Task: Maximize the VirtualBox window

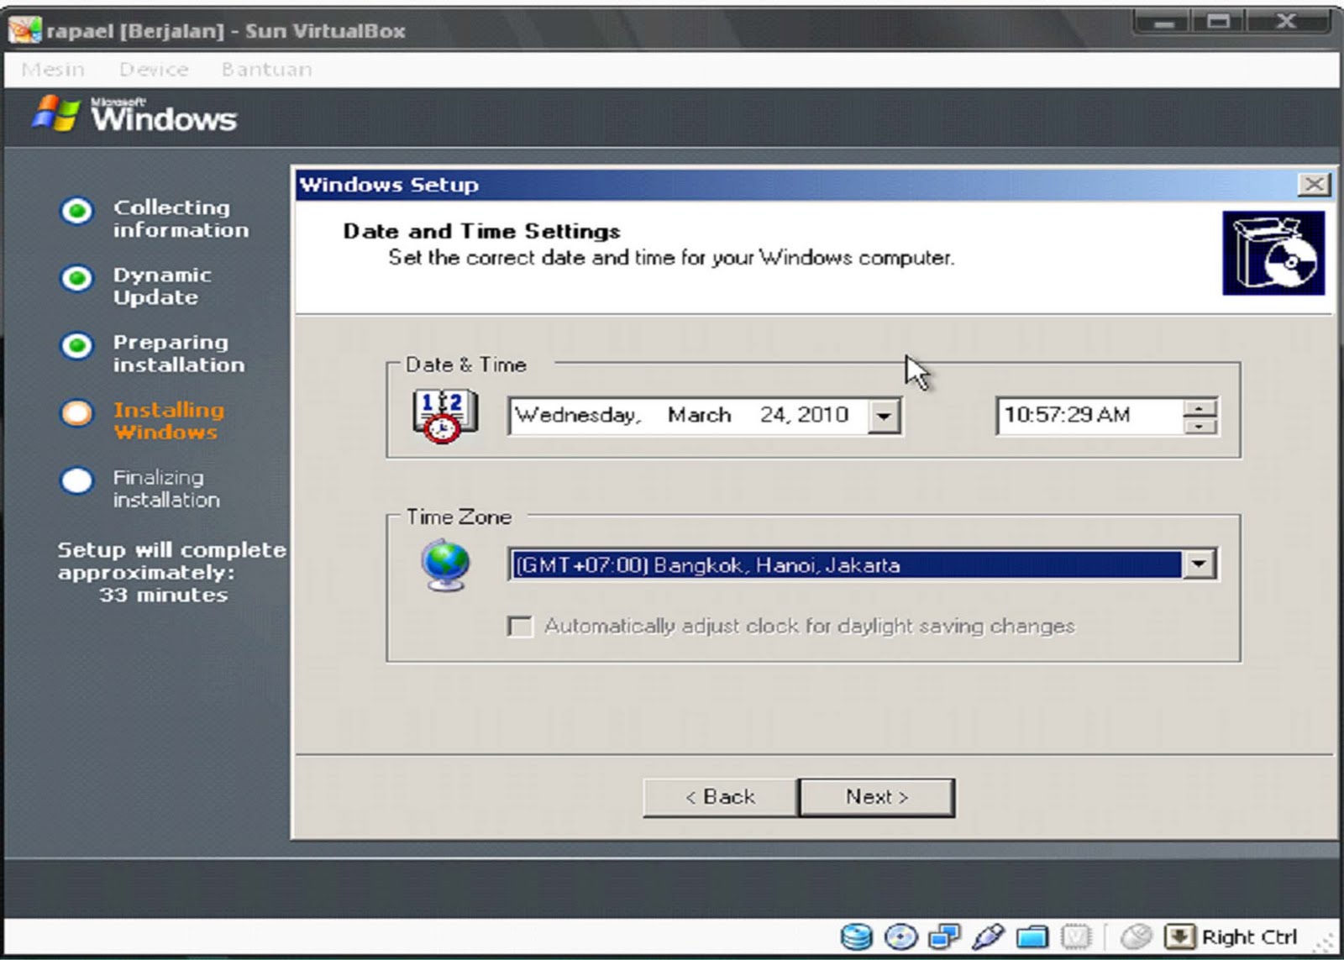Action: tap(1217, 22)
